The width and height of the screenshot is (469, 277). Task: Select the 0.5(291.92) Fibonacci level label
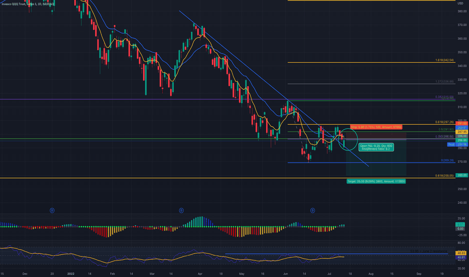pyautogui.click(x=446, y=129)
